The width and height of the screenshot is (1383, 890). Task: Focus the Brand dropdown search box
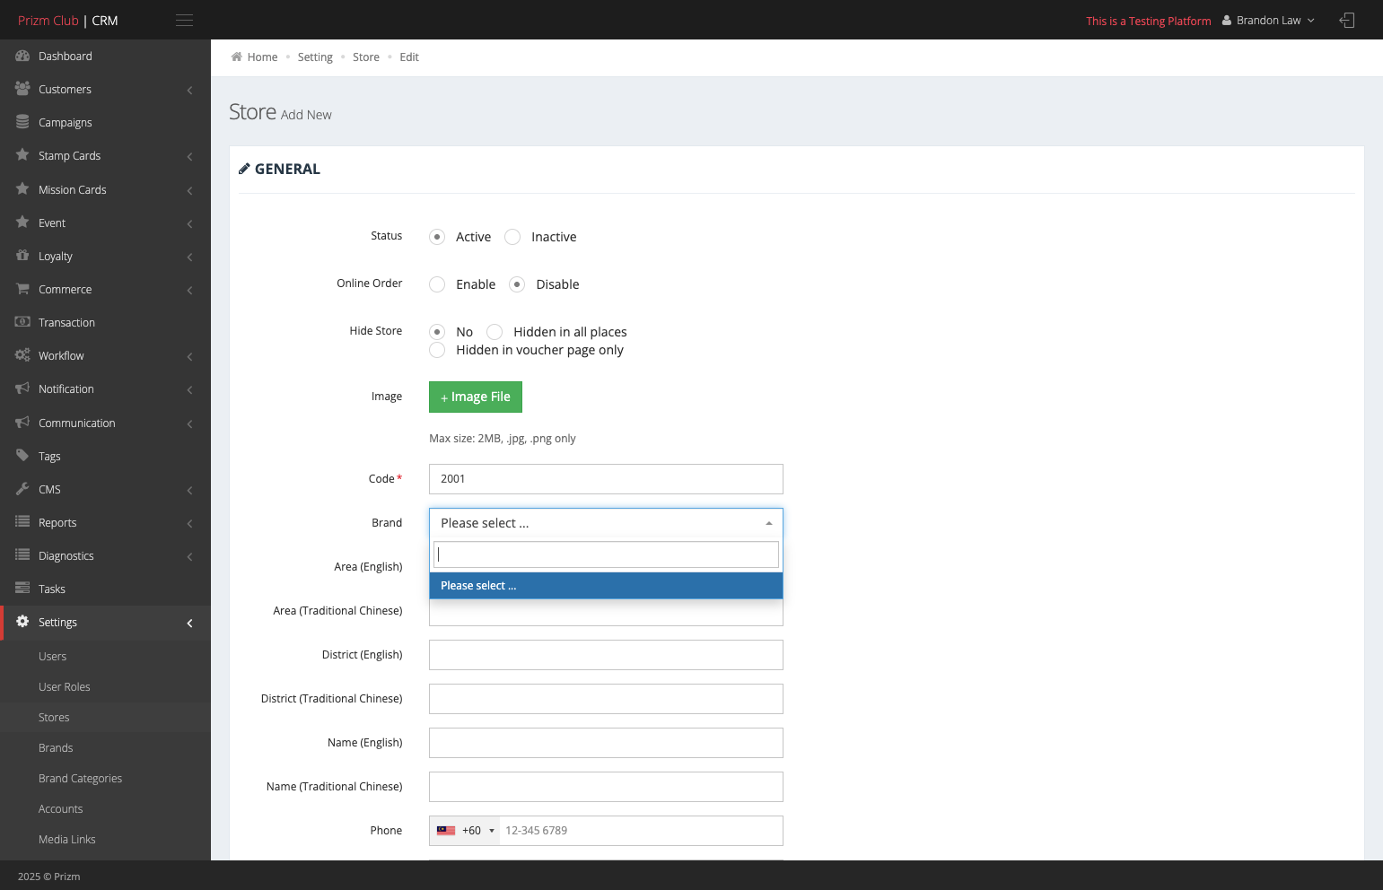pyautogui.click(x=606, y=554)
